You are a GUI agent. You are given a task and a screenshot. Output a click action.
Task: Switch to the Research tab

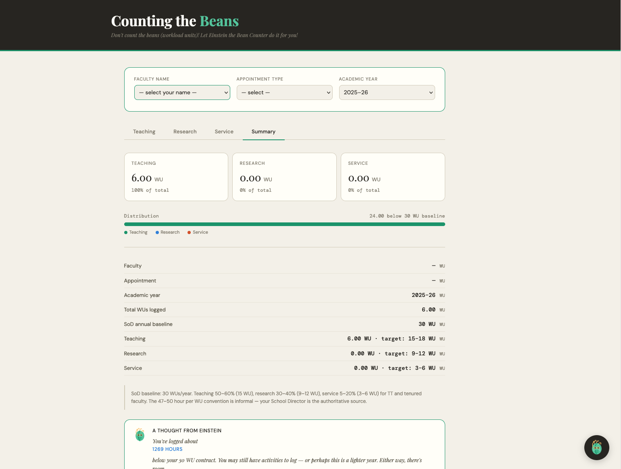pyautogui.click(x=185, y=132)
